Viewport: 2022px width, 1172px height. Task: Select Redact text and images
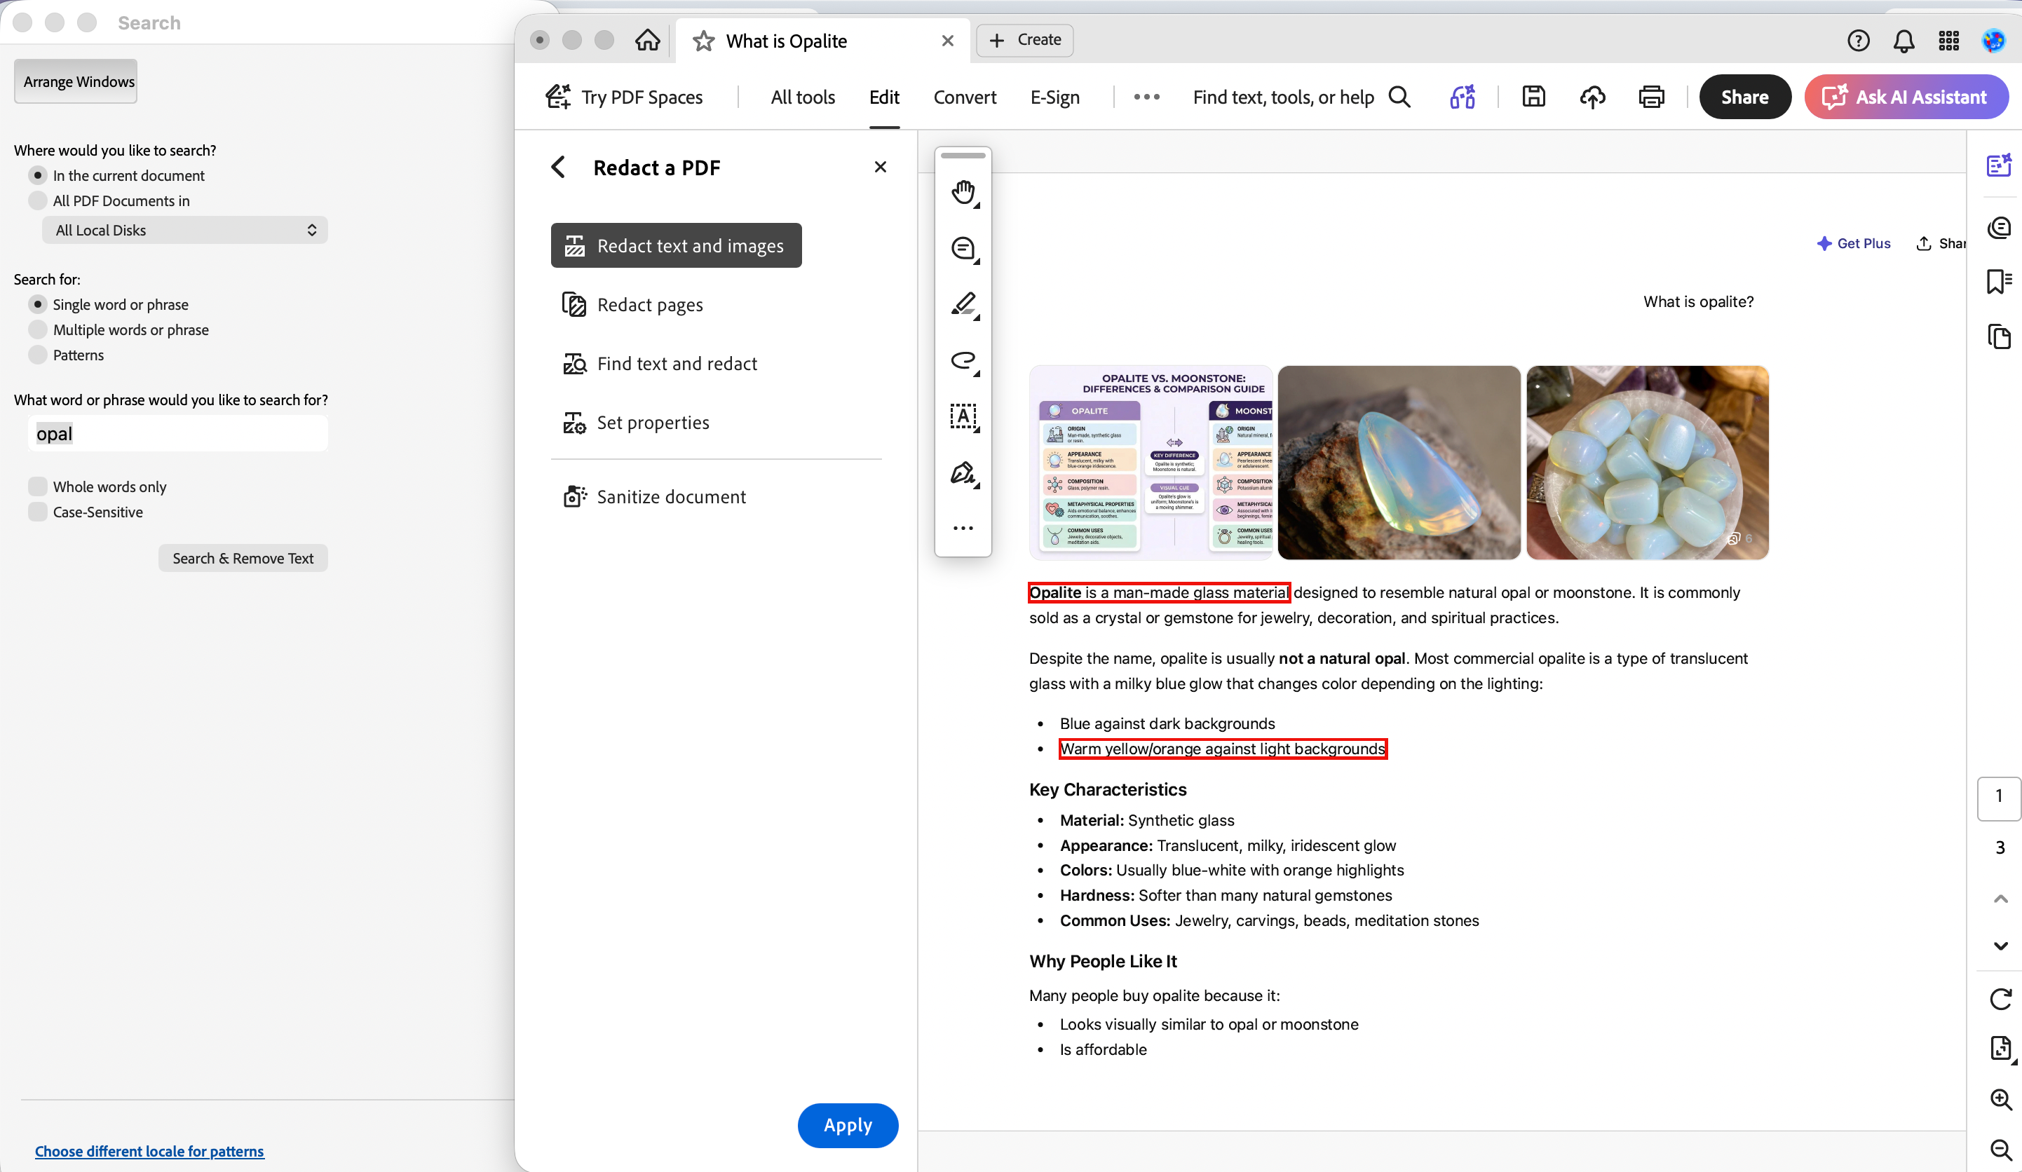[x=676, y=245]
